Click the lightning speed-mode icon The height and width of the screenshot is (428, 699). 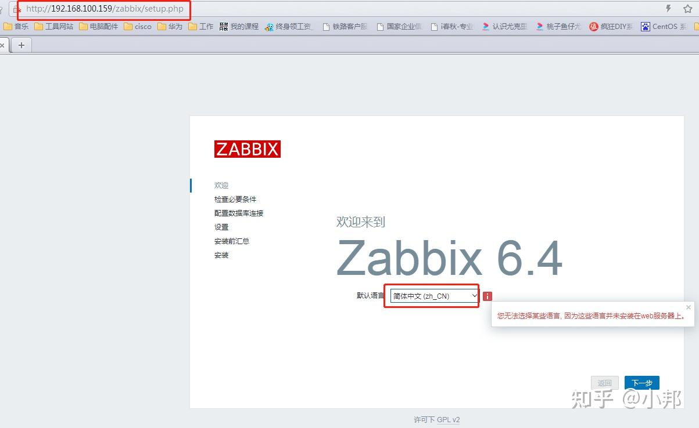pos(668,9)
